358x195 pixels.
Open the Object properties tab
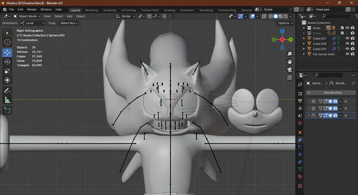coord(300,132)
